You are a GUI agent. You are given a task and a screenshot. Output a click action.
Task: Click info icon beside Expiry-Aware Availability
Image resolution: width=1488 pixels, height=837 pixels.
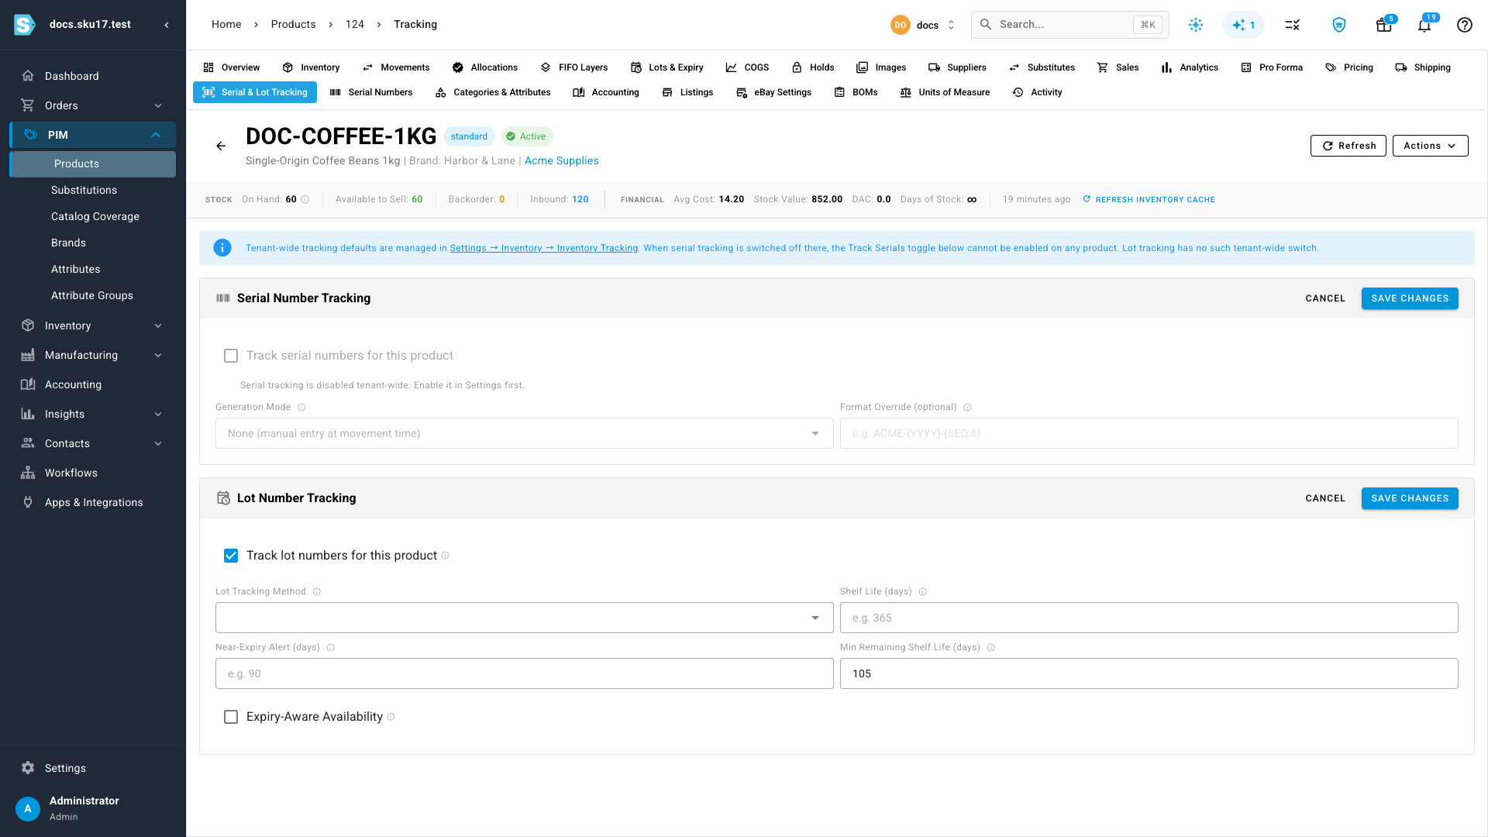(x=391, y=717)
